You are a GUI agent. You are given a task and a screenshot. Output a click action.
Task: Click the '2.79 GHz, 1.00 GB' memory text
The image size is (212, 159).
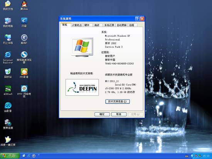[x=120, y=92]
